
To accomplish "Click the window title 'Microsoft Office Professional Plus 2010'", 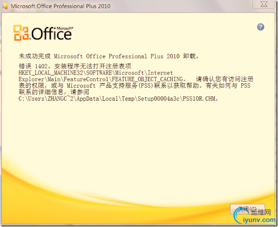I will (61, 6).
